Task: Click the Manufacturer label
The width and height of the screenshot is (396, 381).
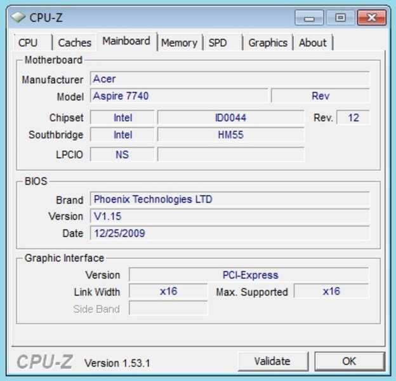Action: tap(53, 79)
